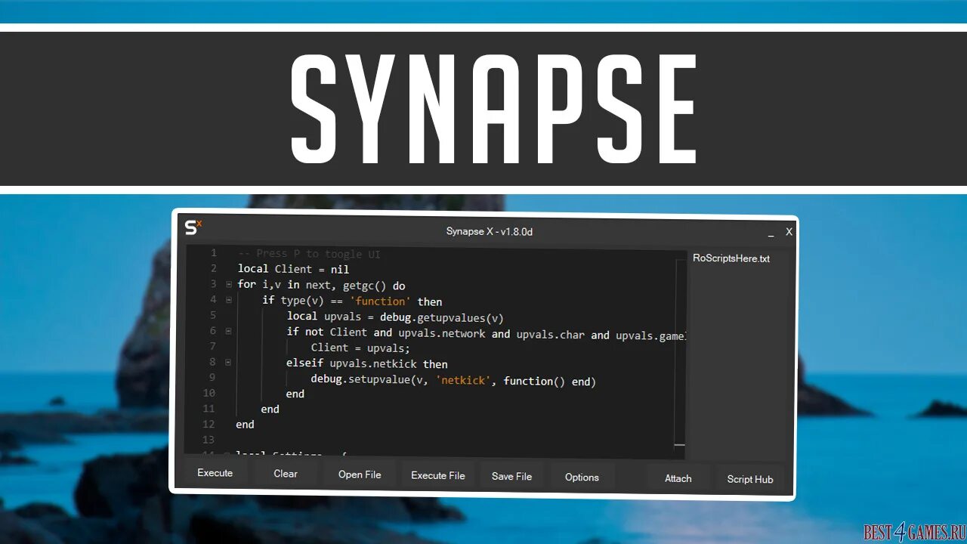The image size is (967, 544).
Task: Click line number 13 in the gutter
Action: click(209, 440)
